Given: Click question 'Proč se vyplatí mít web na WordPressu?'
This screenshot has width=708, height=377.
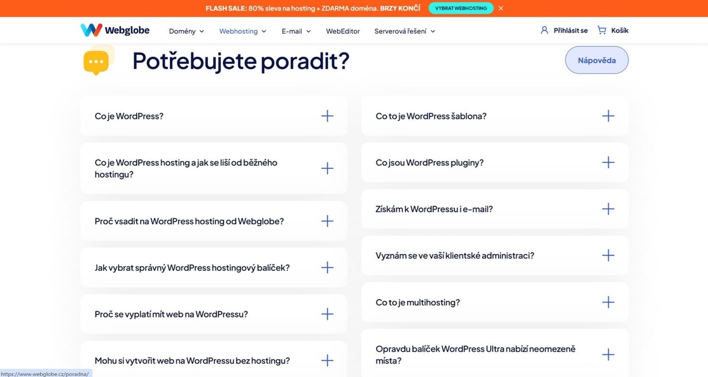Looking at the screenshot, I should pos(171,314).
